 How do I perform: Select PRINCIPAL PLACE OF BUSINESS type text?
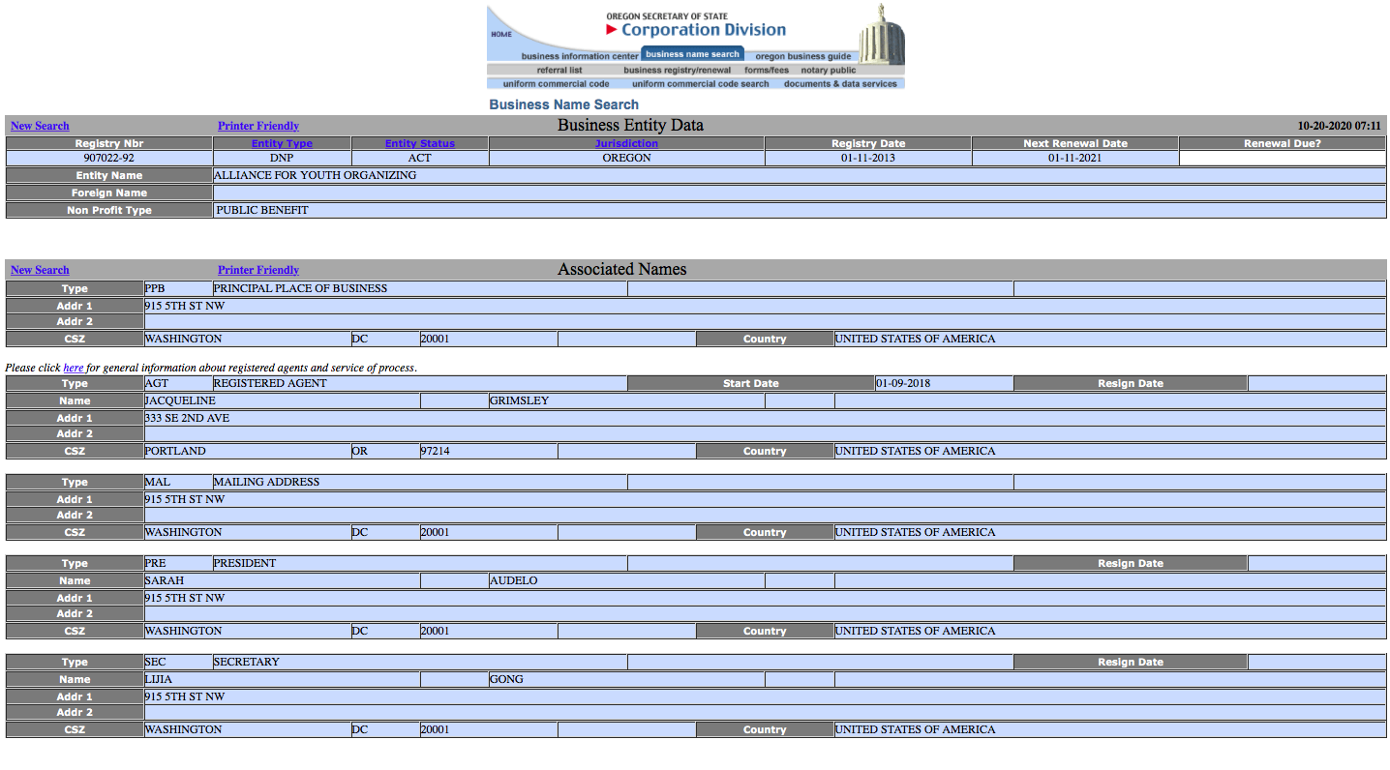301,288
